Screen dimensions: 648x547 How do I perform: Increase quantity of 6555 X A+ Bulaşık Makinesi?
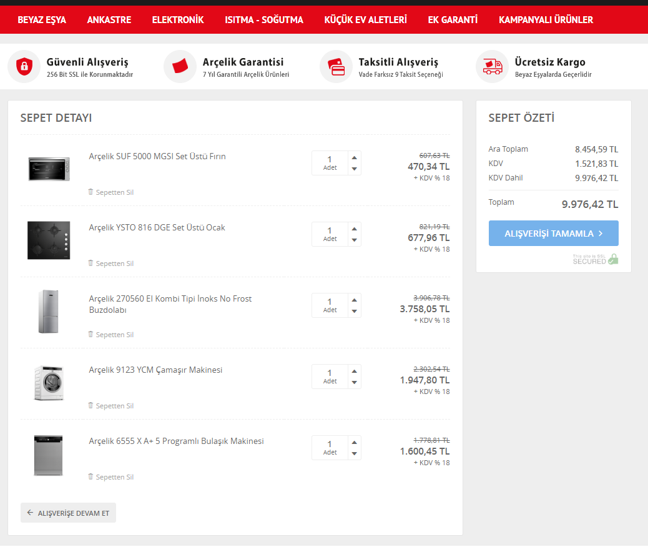(354, 442)
